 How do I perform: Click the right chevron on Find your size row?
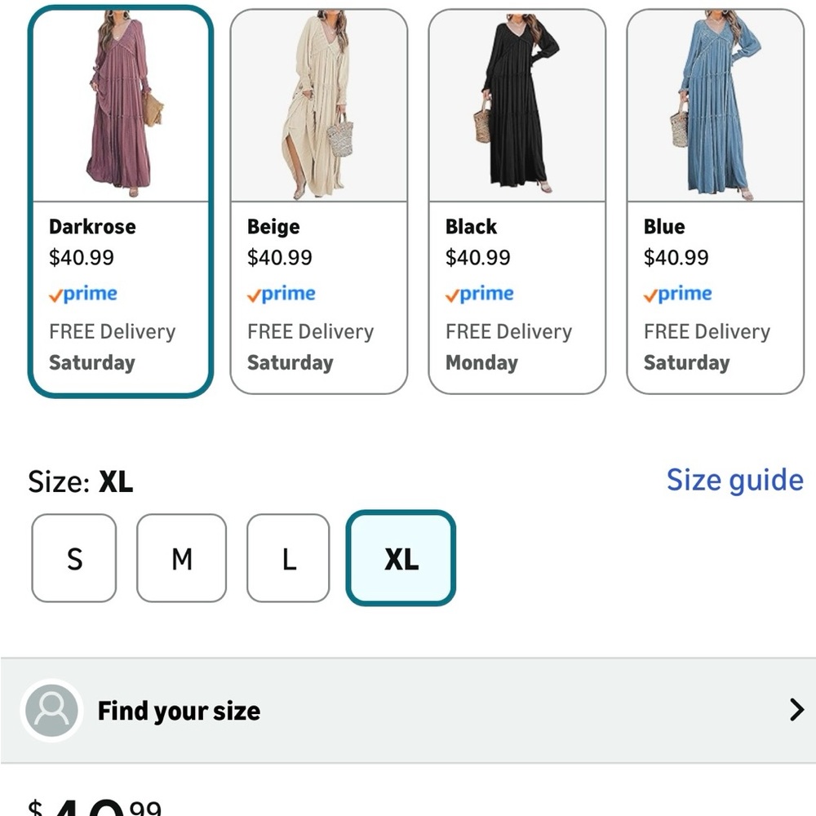(x=796, y=710)
